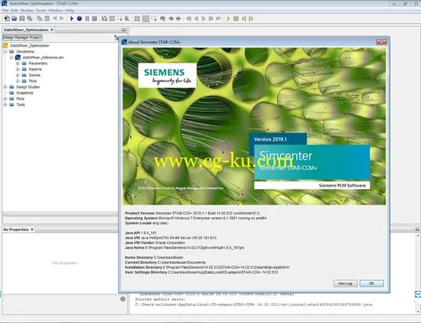421x323 pixels.
Task: Click the Design Manager Project button
Action: (x=22, y=37)
